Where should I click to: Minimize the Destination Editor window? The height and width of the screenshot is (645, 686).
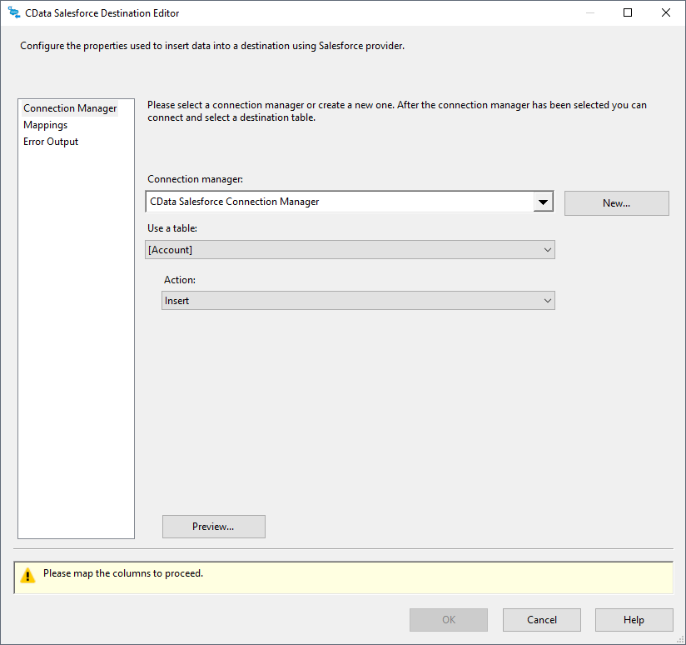click(x=589, y=12)
